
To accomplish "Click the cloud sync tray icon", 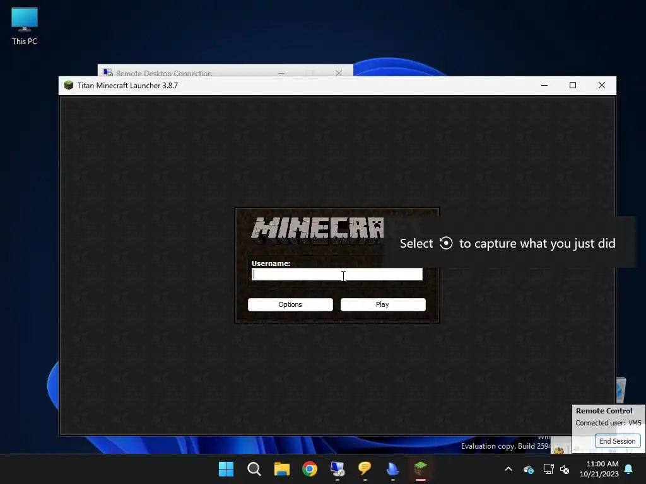I will coord(529,469).
